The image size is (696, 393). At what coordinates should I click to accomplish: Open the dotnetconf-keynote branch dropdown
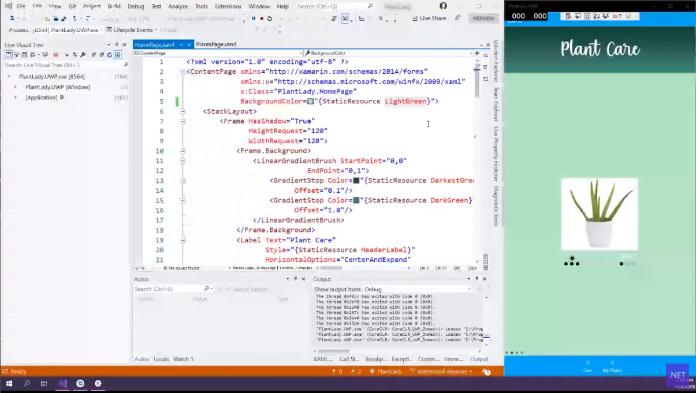tap(442, 372)
